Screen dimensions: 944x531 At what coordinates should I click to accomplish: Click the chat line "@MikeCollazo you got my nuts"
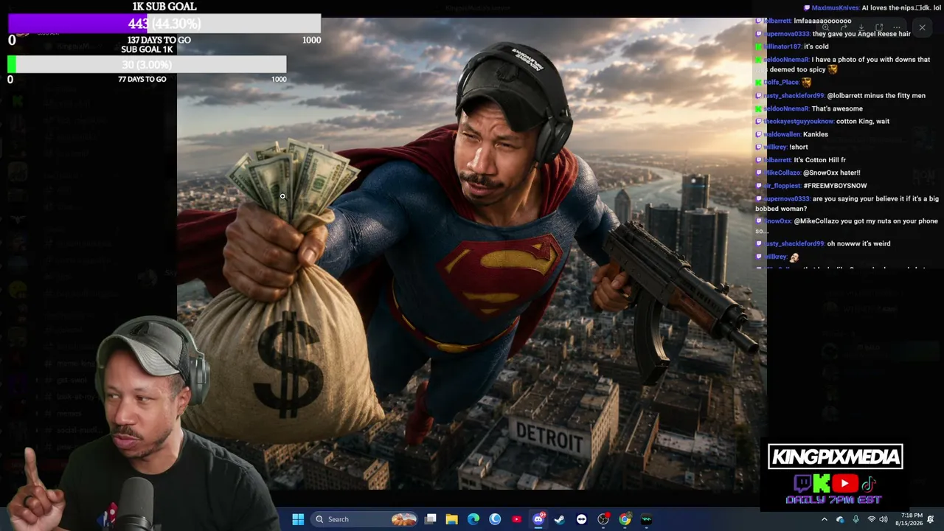point(847,226)
